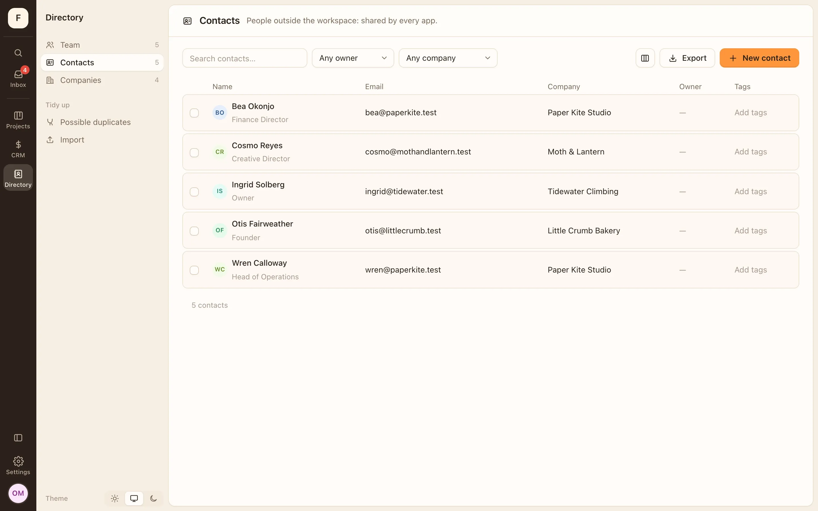Viewport: 818px width, 511px height.
Task: Add tags for Wren Calloway
Action: pos(750,270)
